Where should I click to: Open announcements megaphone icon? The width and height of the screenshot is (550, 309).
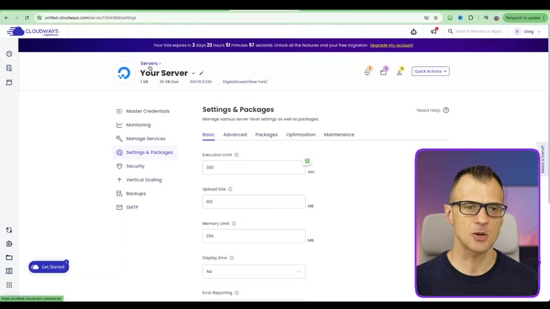click(434, 31)
